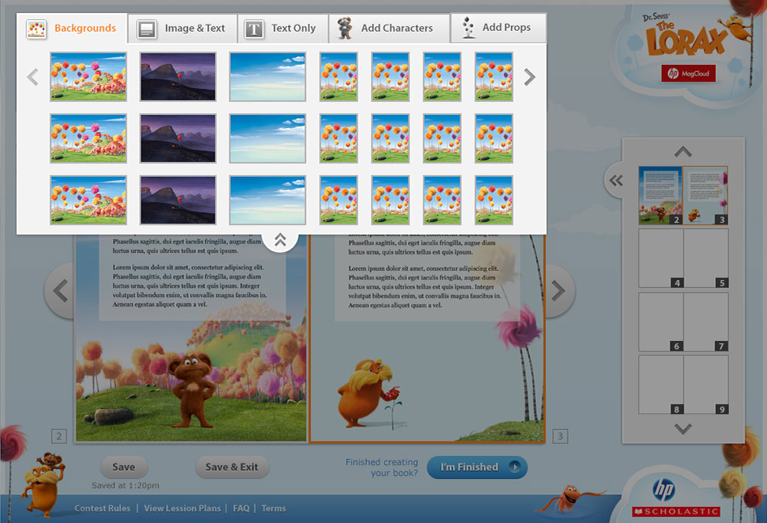The width and height of the screenshot is (767, 523).
Task: Click 'Finished creating your book?' text
Action: tap(382, 467)
